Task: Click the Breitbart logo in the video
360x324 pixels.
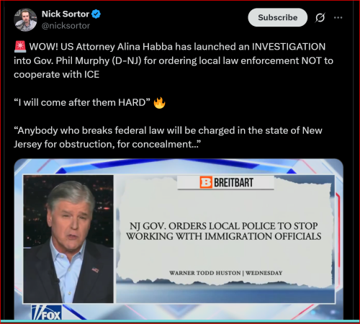Action: [x=226, y=182]
